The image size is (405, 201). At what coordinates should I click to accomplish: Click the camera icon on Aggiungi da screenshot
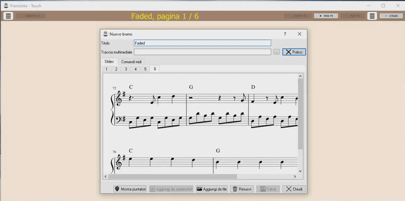[152, 189]
